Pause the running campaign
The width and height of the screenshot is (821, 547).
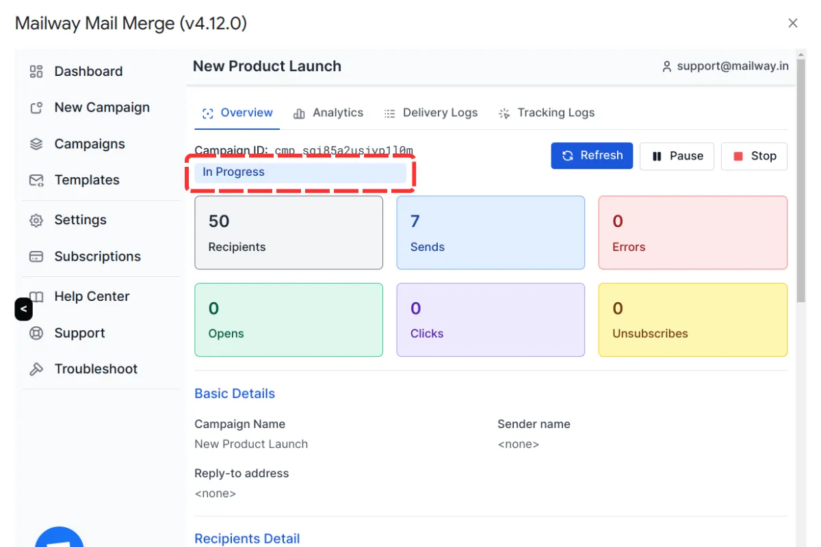pyautogui.click(x=677, y=156)
